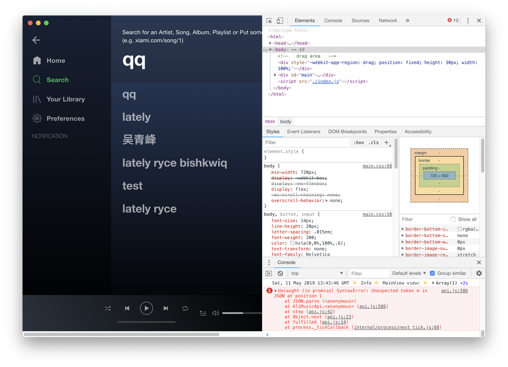Toggle the Group similar checkbox
508x367 pixels.
tap(432, 273)
